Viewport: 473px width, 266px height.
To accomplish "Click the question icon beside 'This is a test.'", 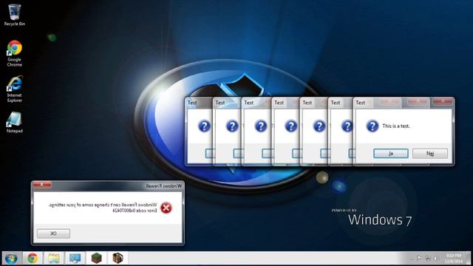I will point(372,126).
